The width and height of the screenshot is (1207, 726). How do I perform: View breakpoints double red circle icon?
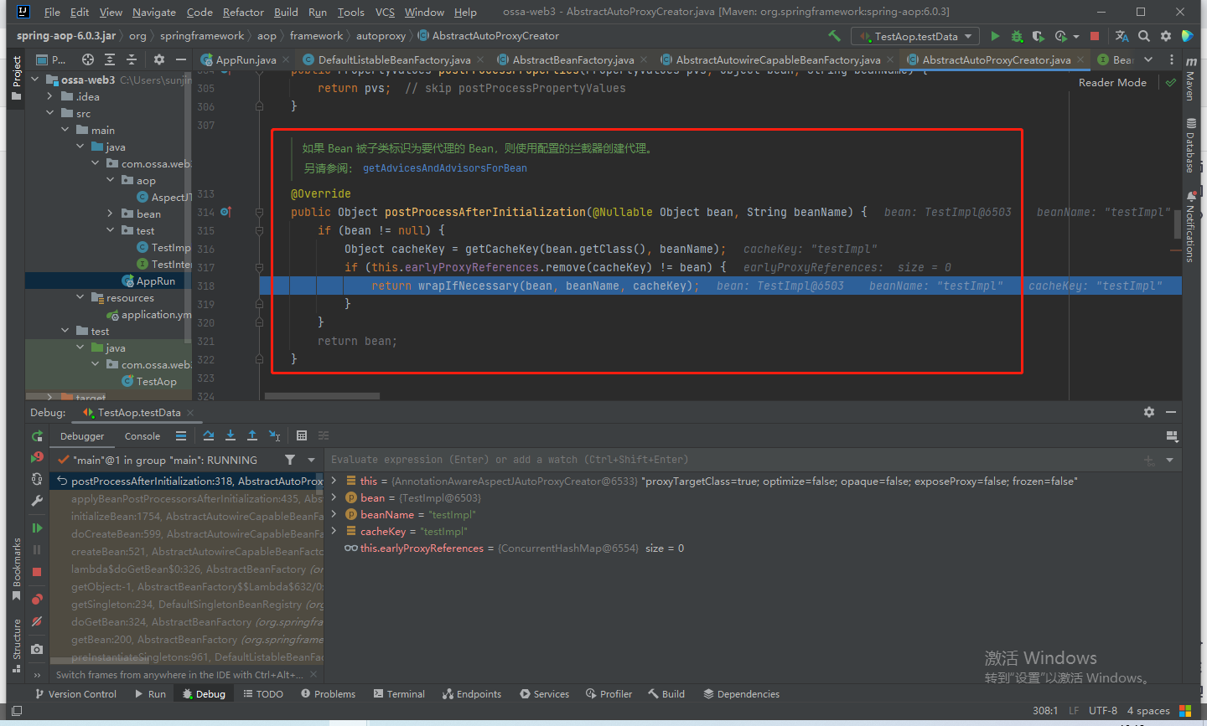[37, 600]
